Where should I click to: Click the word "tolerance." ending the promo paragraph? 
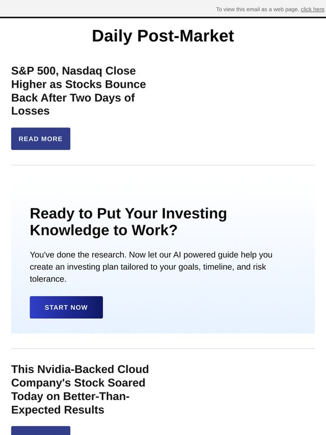(48, 279)
